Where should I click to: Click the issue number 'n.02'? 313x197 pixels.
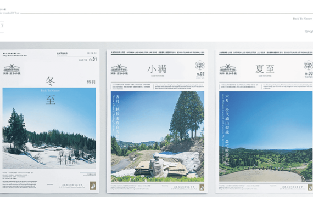pyautogui.click(x=200, y=74)
